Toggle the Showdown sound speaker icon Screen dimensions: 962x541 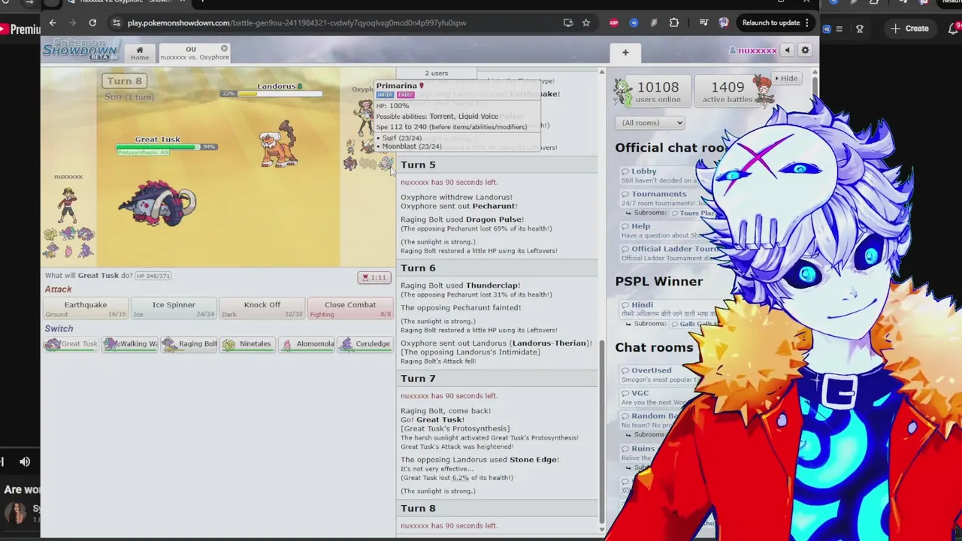(787, 50)
